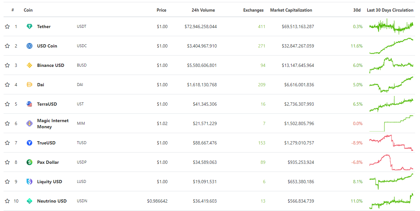
Task: Open Magic Internet Money stepped sparkline
Action: [391, 123]
